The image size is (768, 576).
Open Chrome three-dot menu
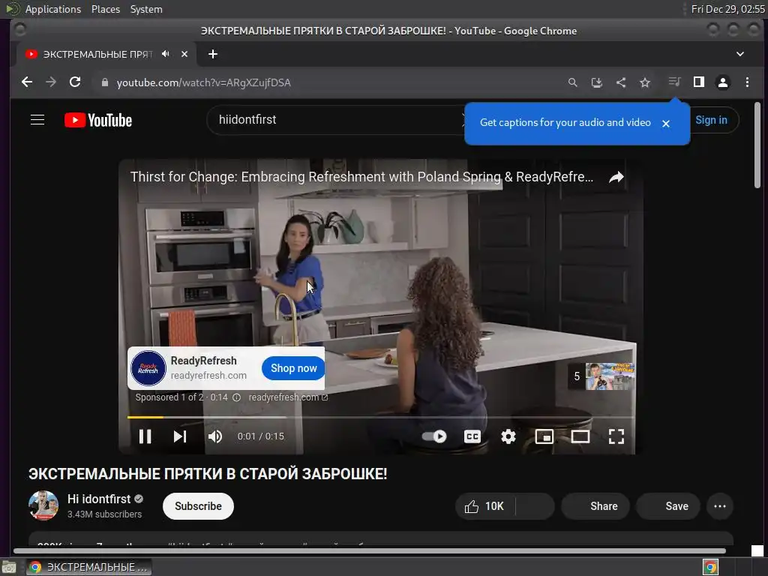click(x=747, y=82)
